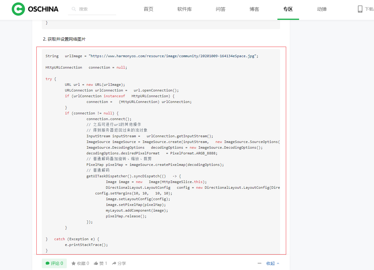Open the three-dots more options
Viewport: 374px width, 270px height.
(x=259, y=263)
